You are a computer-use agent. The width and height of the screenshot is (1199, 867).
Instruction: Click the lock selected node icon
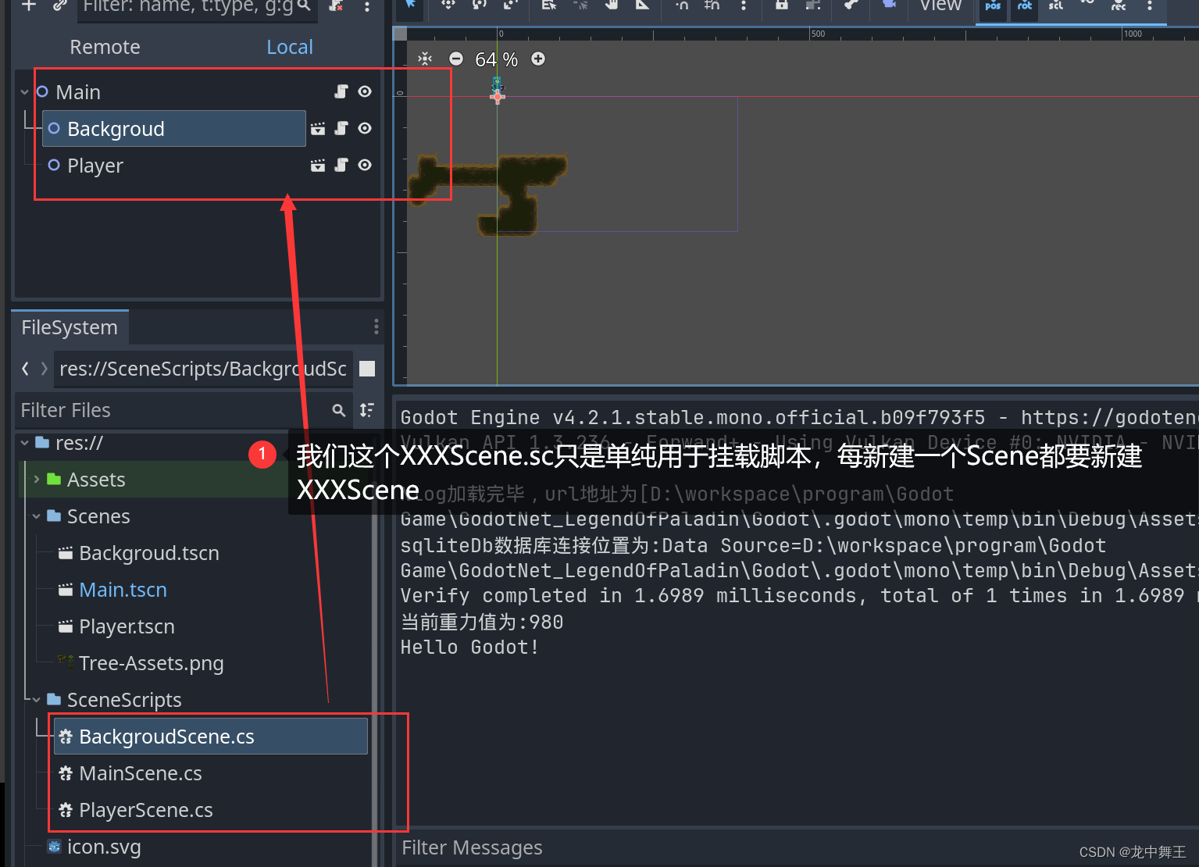[781, 5]
